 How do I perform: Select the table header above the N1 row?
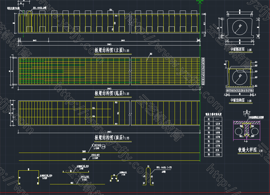[213, 114]
